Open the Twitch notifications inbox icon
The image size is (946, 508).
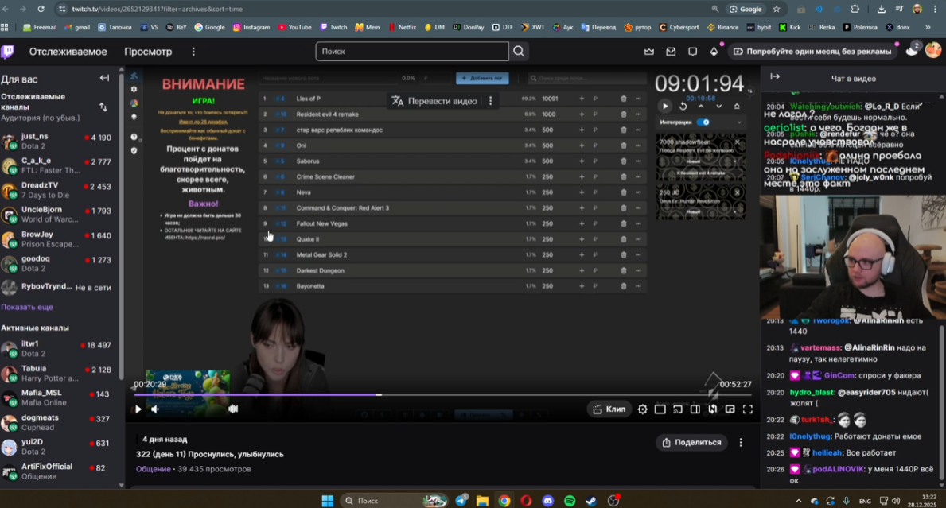(671, 52)
